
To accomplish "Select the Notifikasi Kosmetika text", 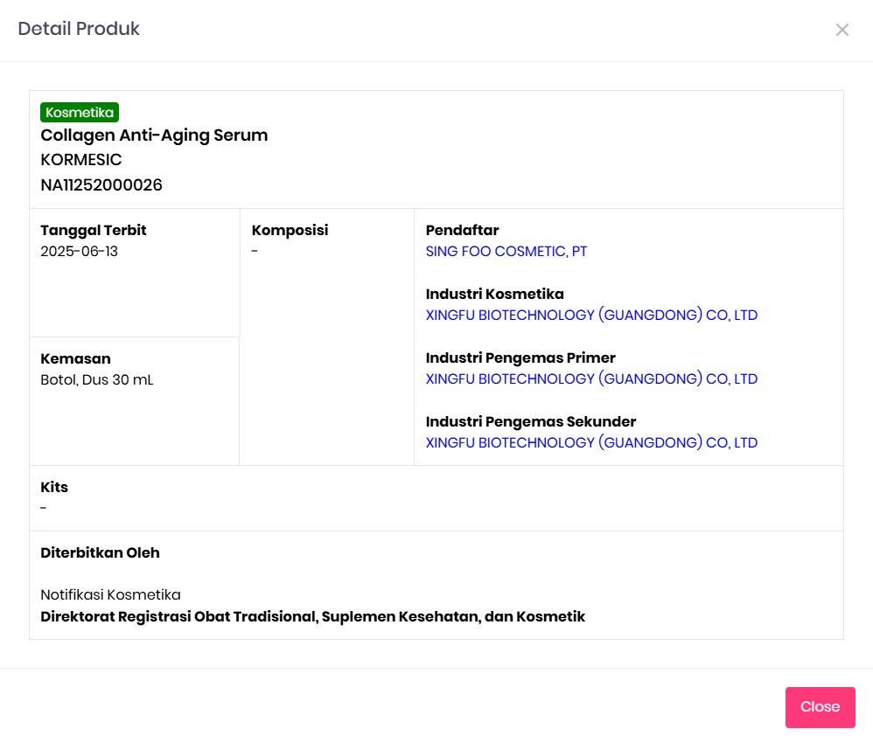I will pos(110,595).
